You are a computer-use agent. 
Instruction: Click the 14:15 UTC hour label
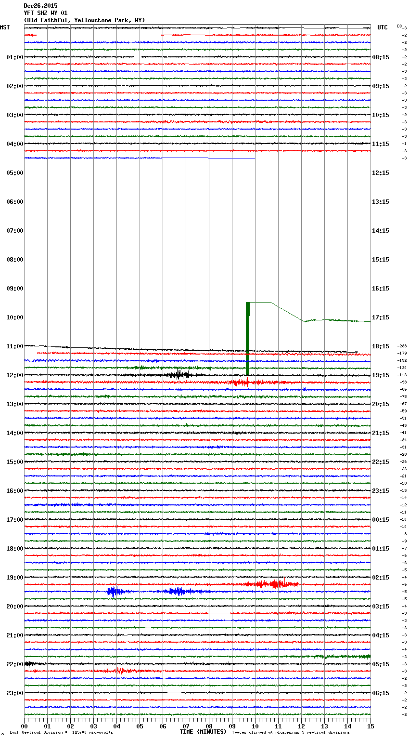coord(381,231)
